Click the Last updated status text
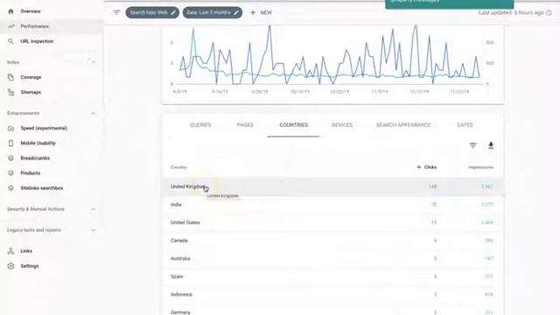This screenshot has height=315, width=560. click(511, 12)
